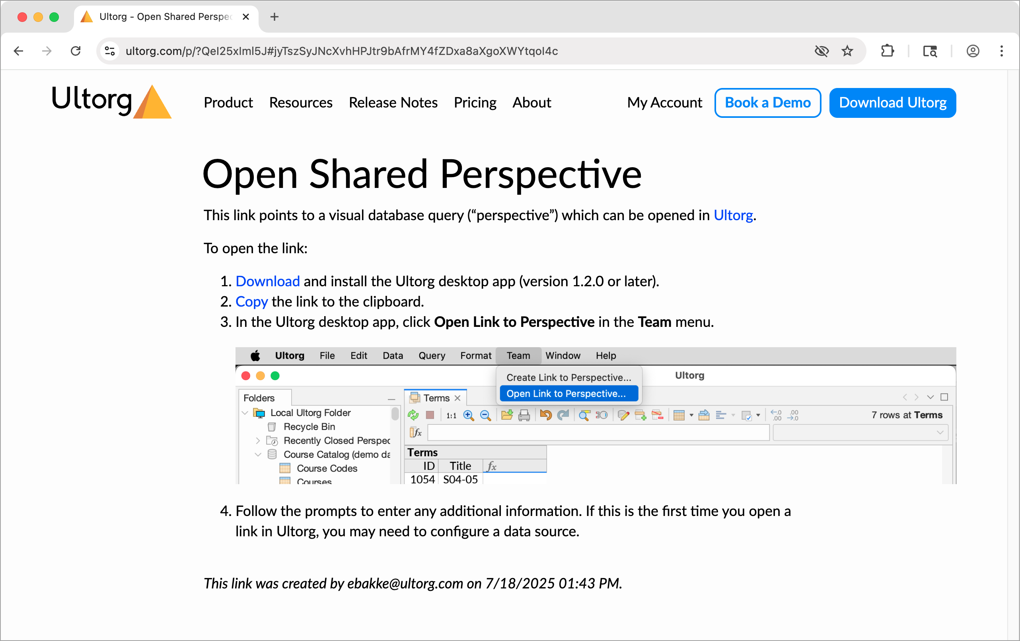Viewport: 1020px width, 641px height.
Task: Select Create Link to Perspective menu entry
Action: (x=568, y=377)
